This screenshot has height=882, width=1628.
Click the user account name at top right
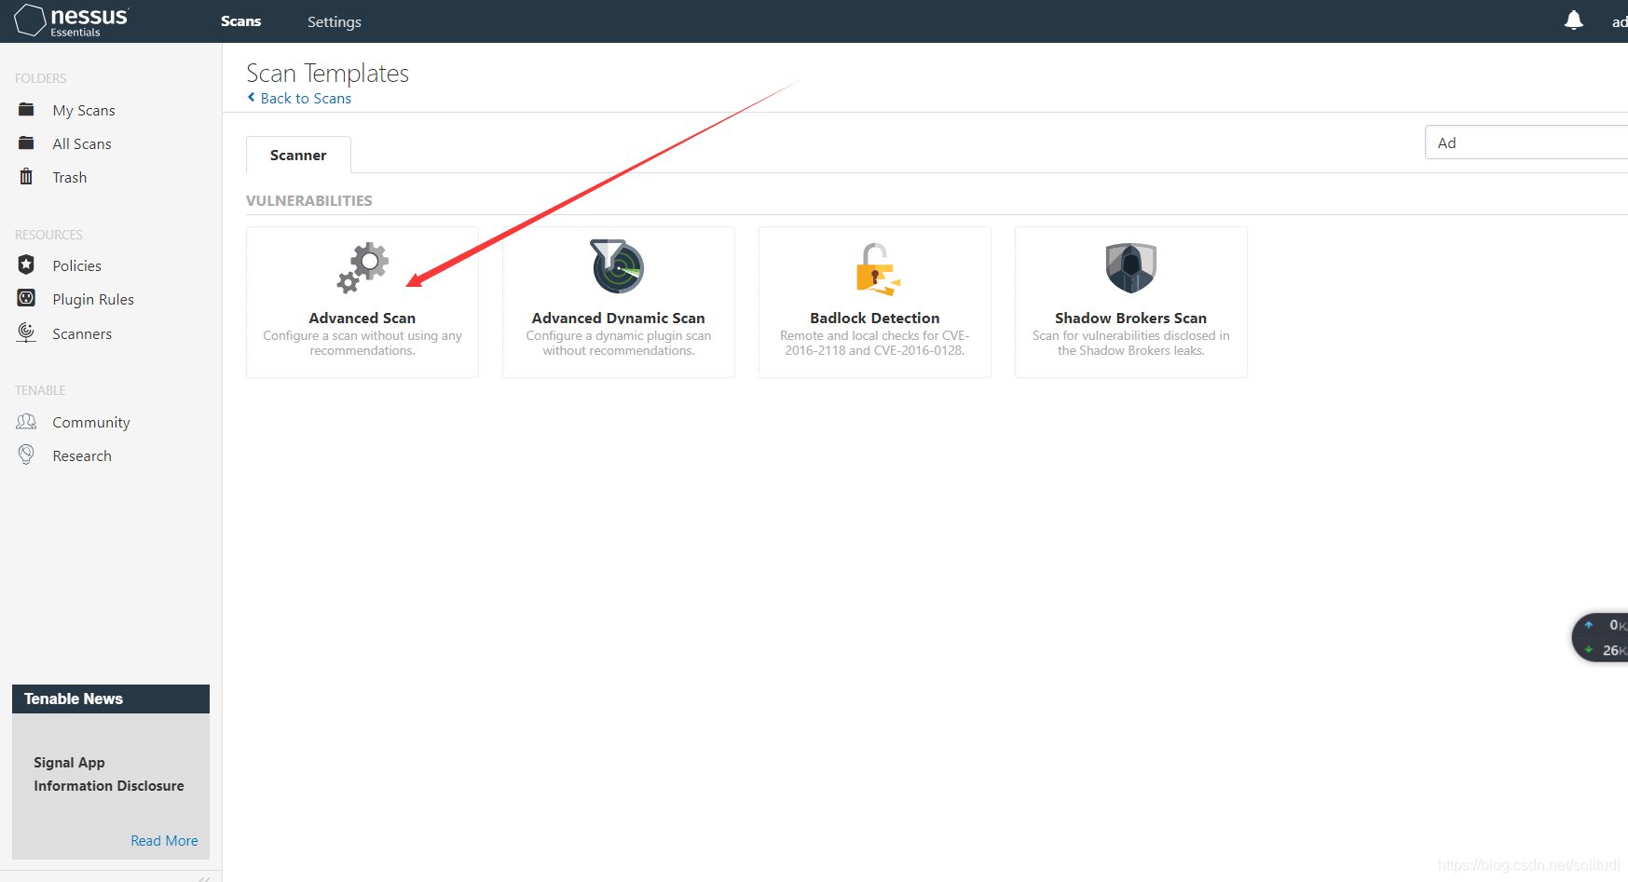[1620, 21]
